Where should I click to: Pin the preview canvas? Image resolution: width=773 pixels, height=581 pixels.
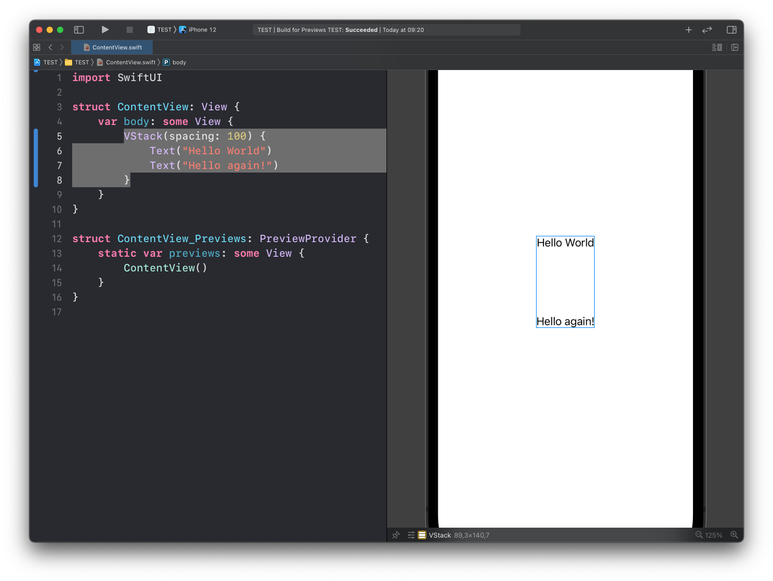pos(396,535)
